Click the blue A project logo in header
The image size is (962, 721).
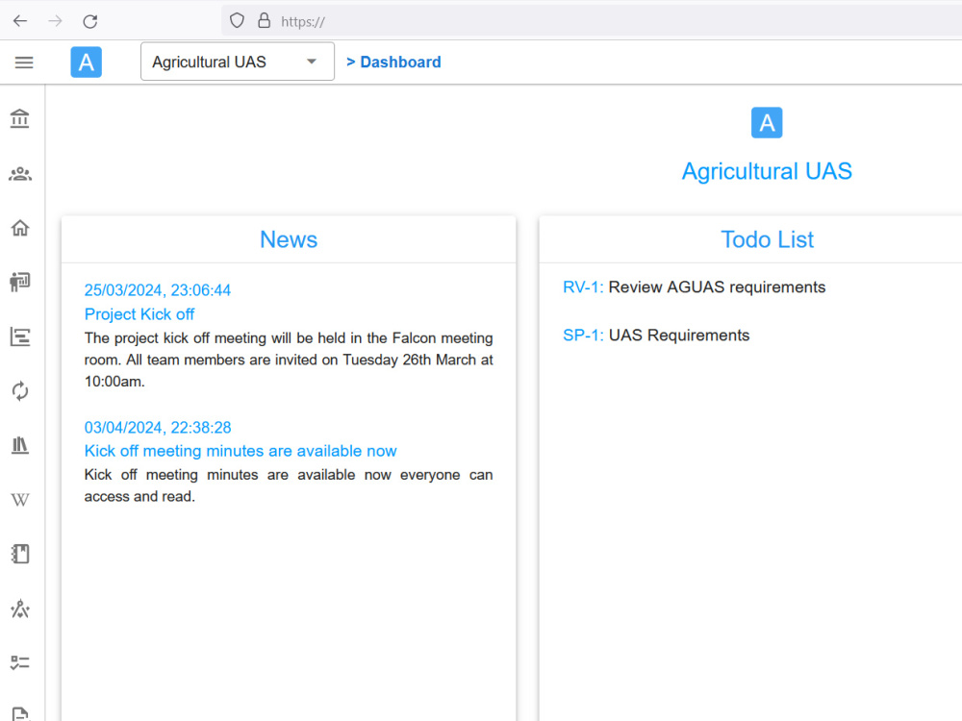(86, 62)
